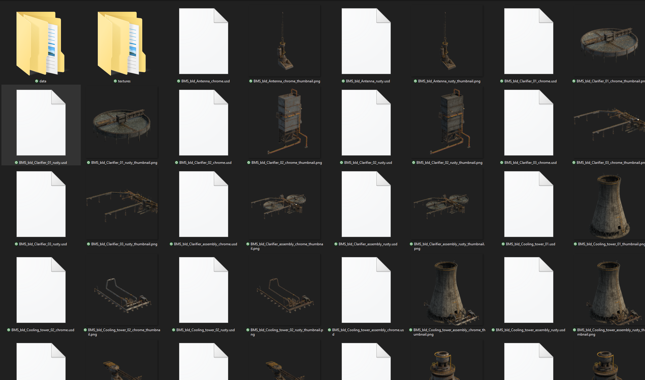Select BMS_bld_Antenna_chrome.usd file icon
The image size is (645, 380).
tap(204, 41)
